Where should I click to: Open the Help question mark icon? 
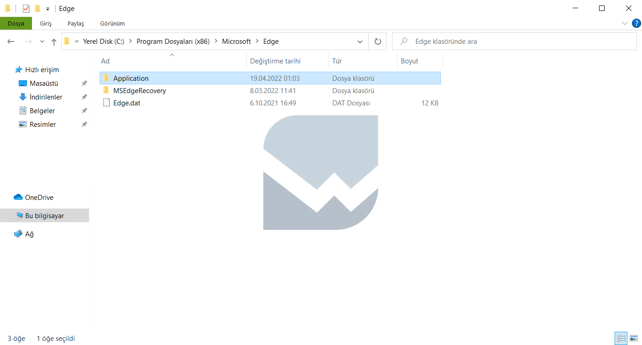pos(636,23)
